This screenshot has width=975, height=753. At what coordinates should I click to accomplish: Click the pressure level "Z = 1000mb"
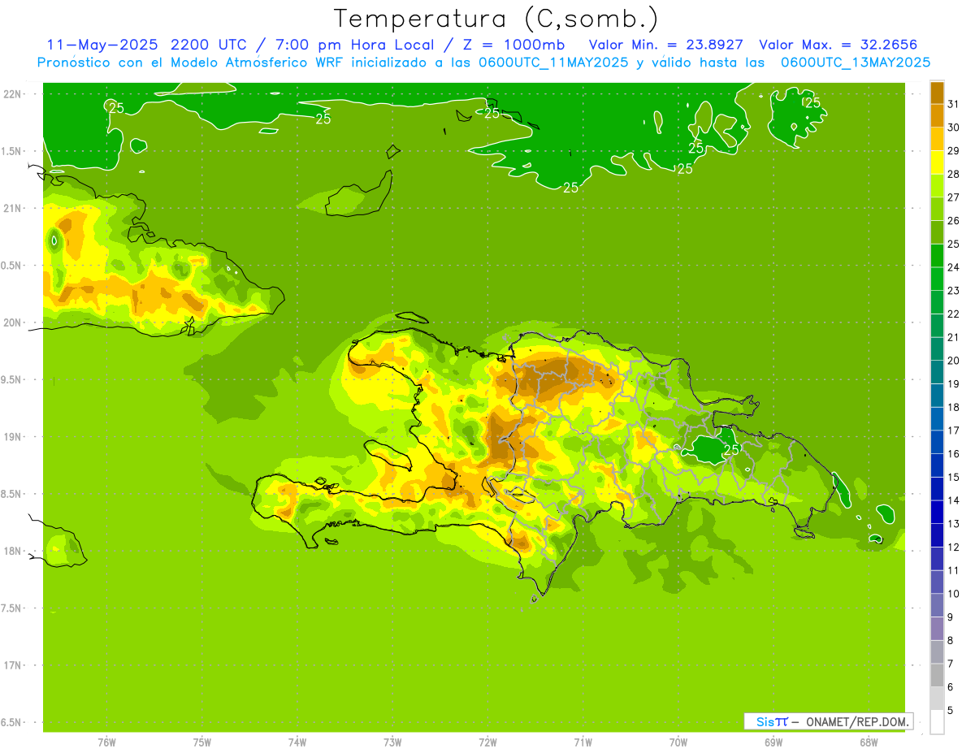513,45
